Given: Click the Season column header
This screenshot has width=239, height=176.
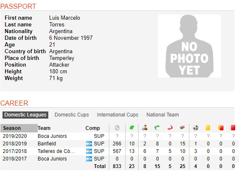Looking at the screenshot, I should [19, 128].
